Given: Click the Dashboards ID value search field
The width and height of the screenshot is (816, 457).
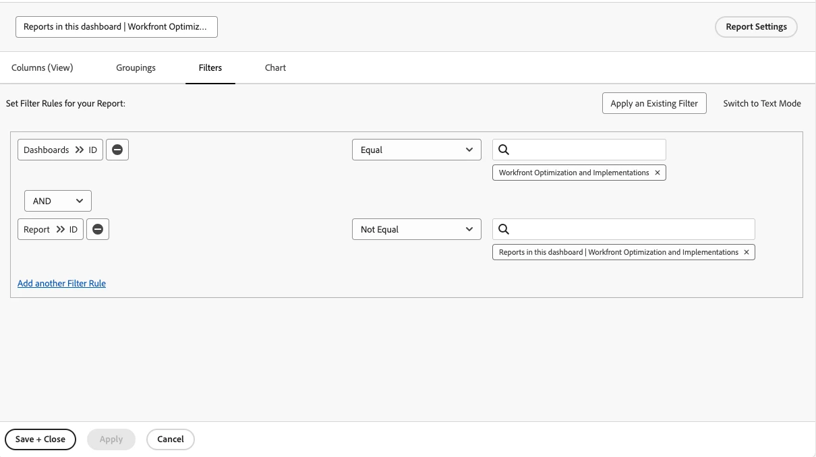Looking at the screenshot, I should [579, 150].
